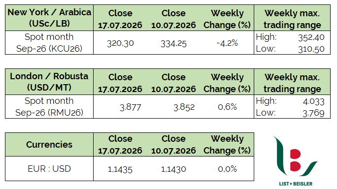Select the New York / Arabica header cell
The height and width of the screenshot is (189, 337).
tap(49, 18)
